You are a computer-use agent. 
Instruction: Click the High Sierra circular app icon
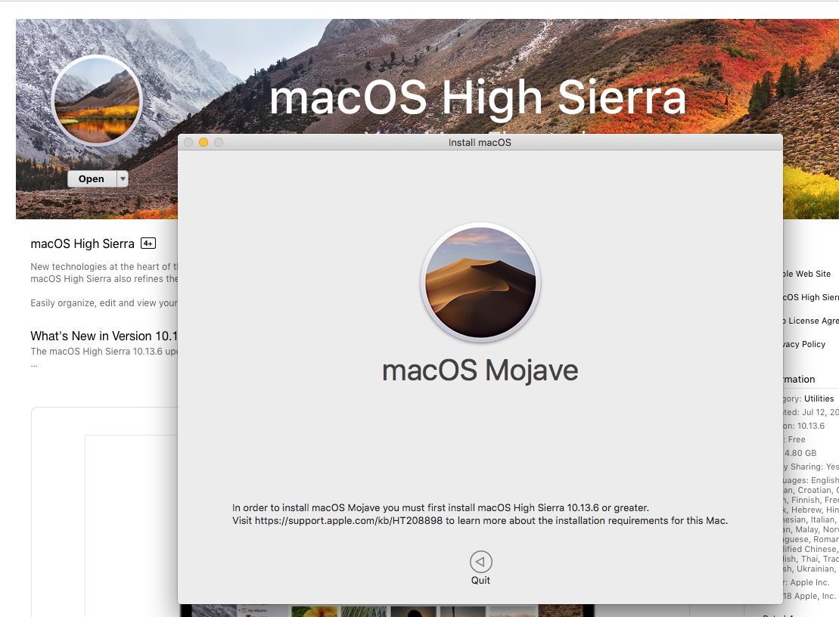coord(98,100)
